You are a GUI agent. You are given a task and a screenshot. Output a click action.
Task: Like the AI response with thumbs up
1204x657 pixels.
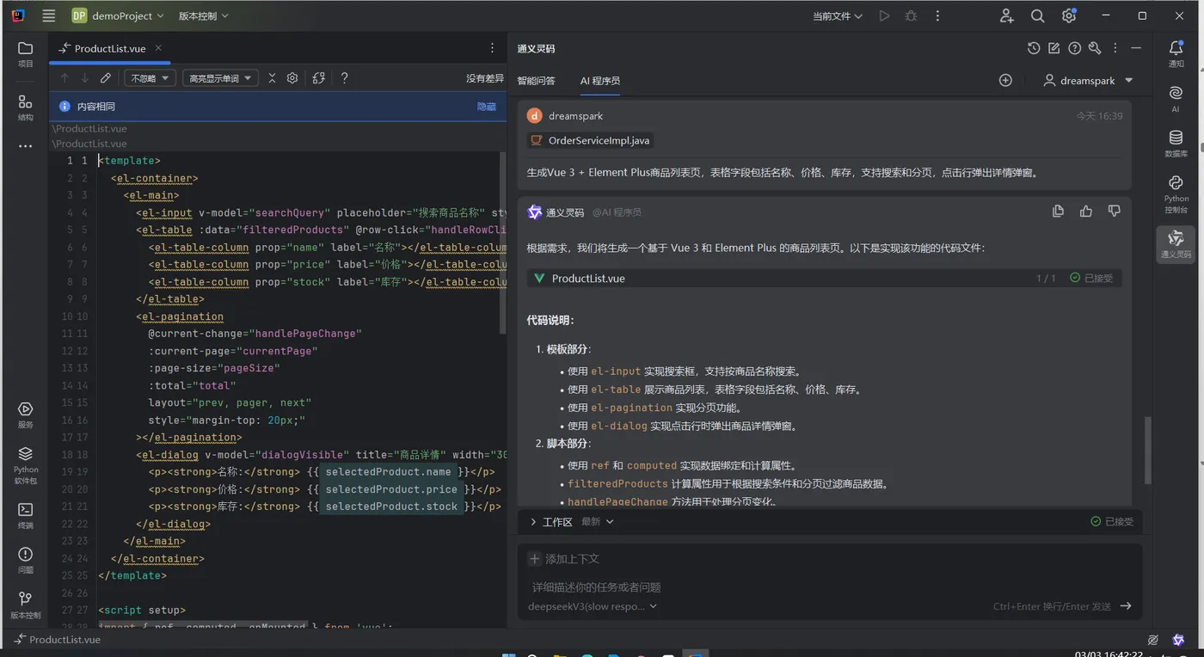(1086, 211)
